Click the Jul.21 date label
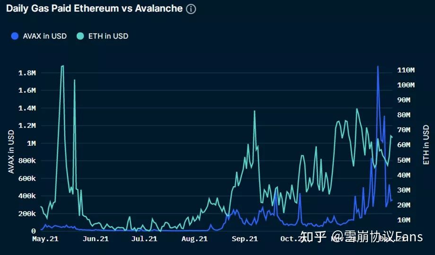435x255 pixels. (144, 239)
